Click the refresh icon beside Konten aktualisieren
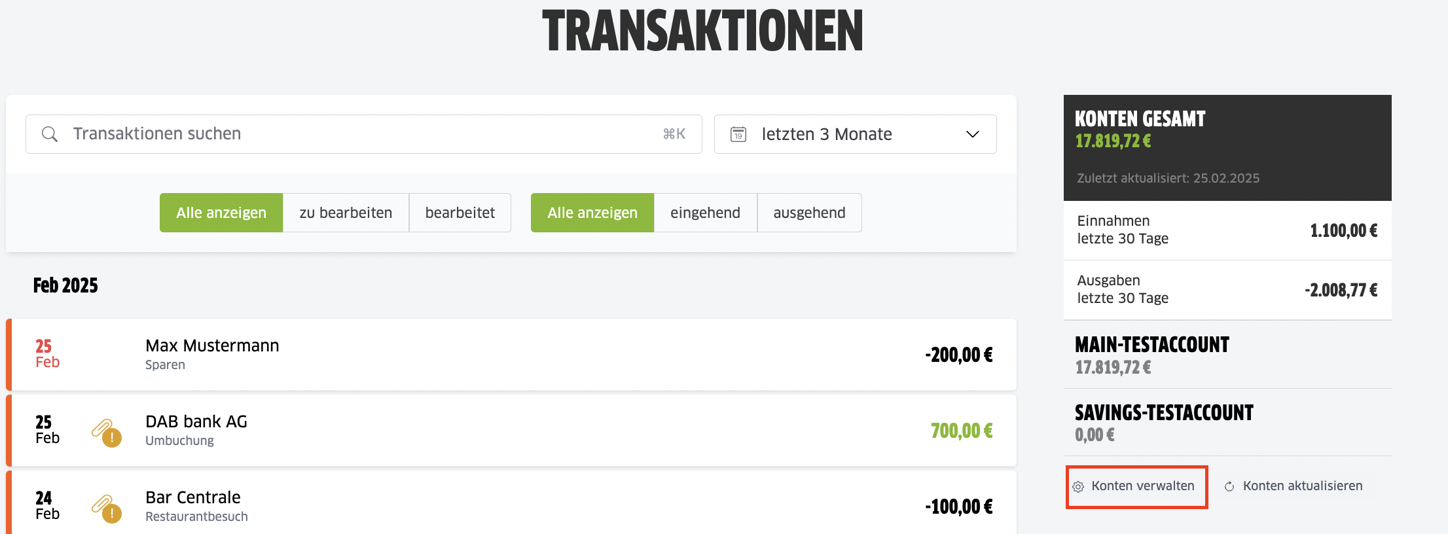This screenshot has height=534, width=1448. 1229,487
